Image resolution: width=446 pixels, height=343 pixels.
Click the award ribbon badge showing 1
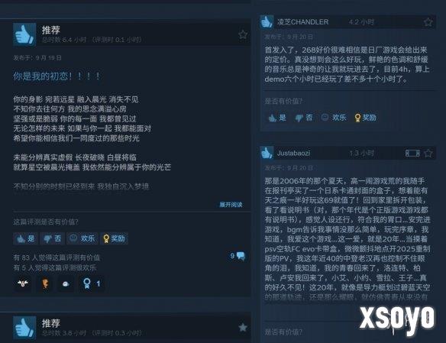click(92, 283)
